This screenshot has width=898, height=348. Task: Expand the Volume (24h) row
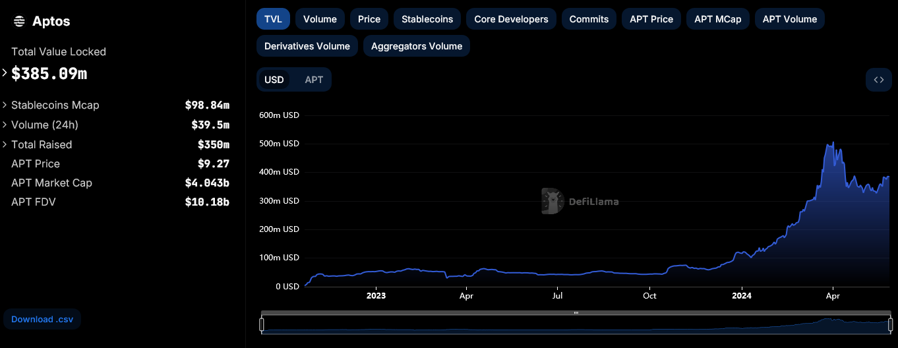5,125
